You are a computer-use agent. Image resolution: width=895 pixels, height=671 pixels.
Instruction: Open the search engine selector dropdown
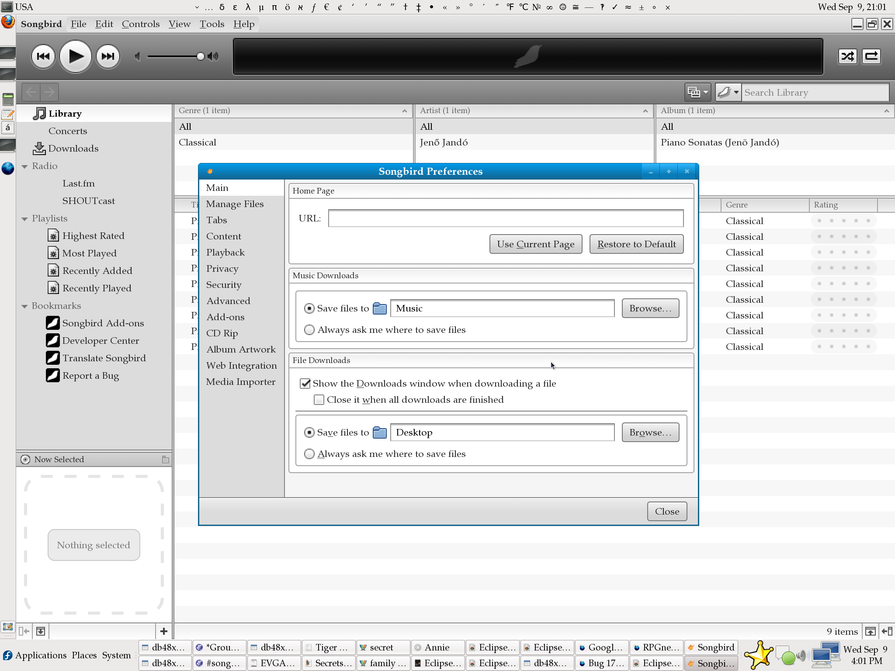point(728,92)
